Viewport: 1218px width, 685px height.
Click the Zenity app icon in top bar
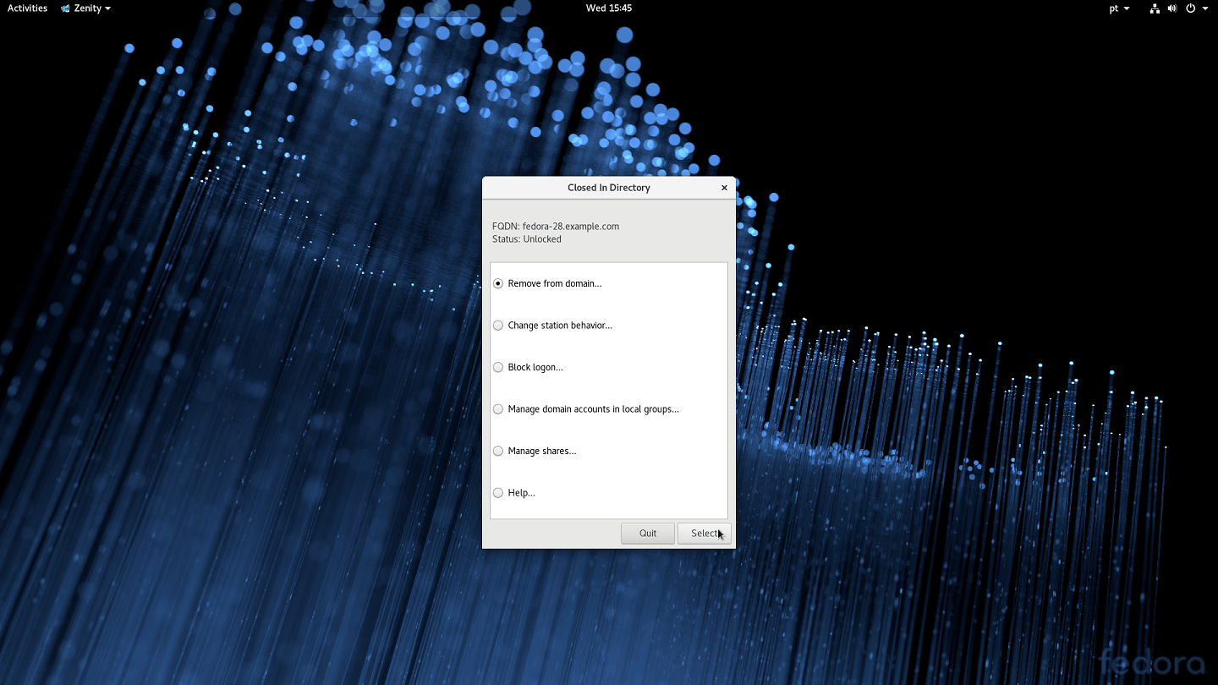(x=66, y=8)
